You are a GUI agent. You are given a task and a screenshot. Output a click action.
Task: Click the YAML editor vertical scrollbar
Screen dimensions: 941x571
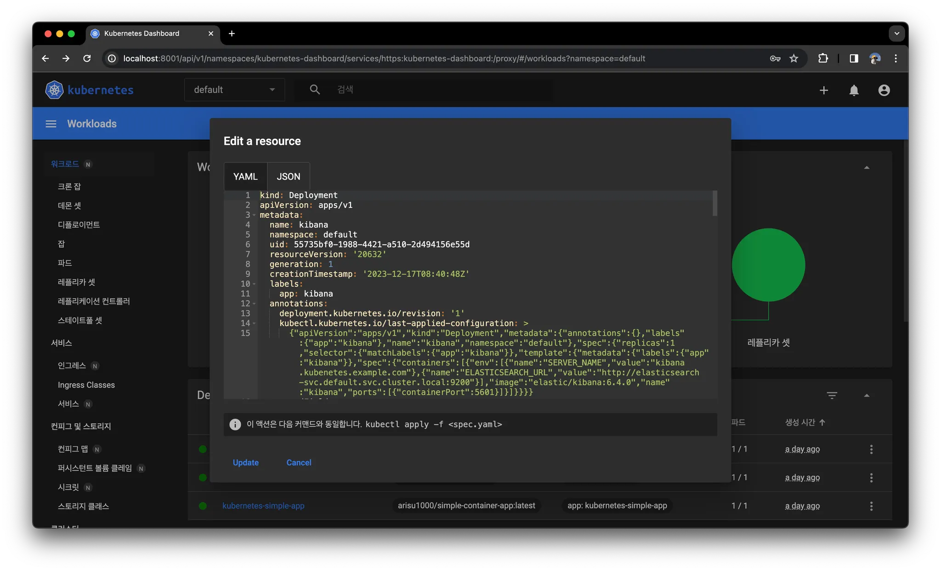coord(714,204)
